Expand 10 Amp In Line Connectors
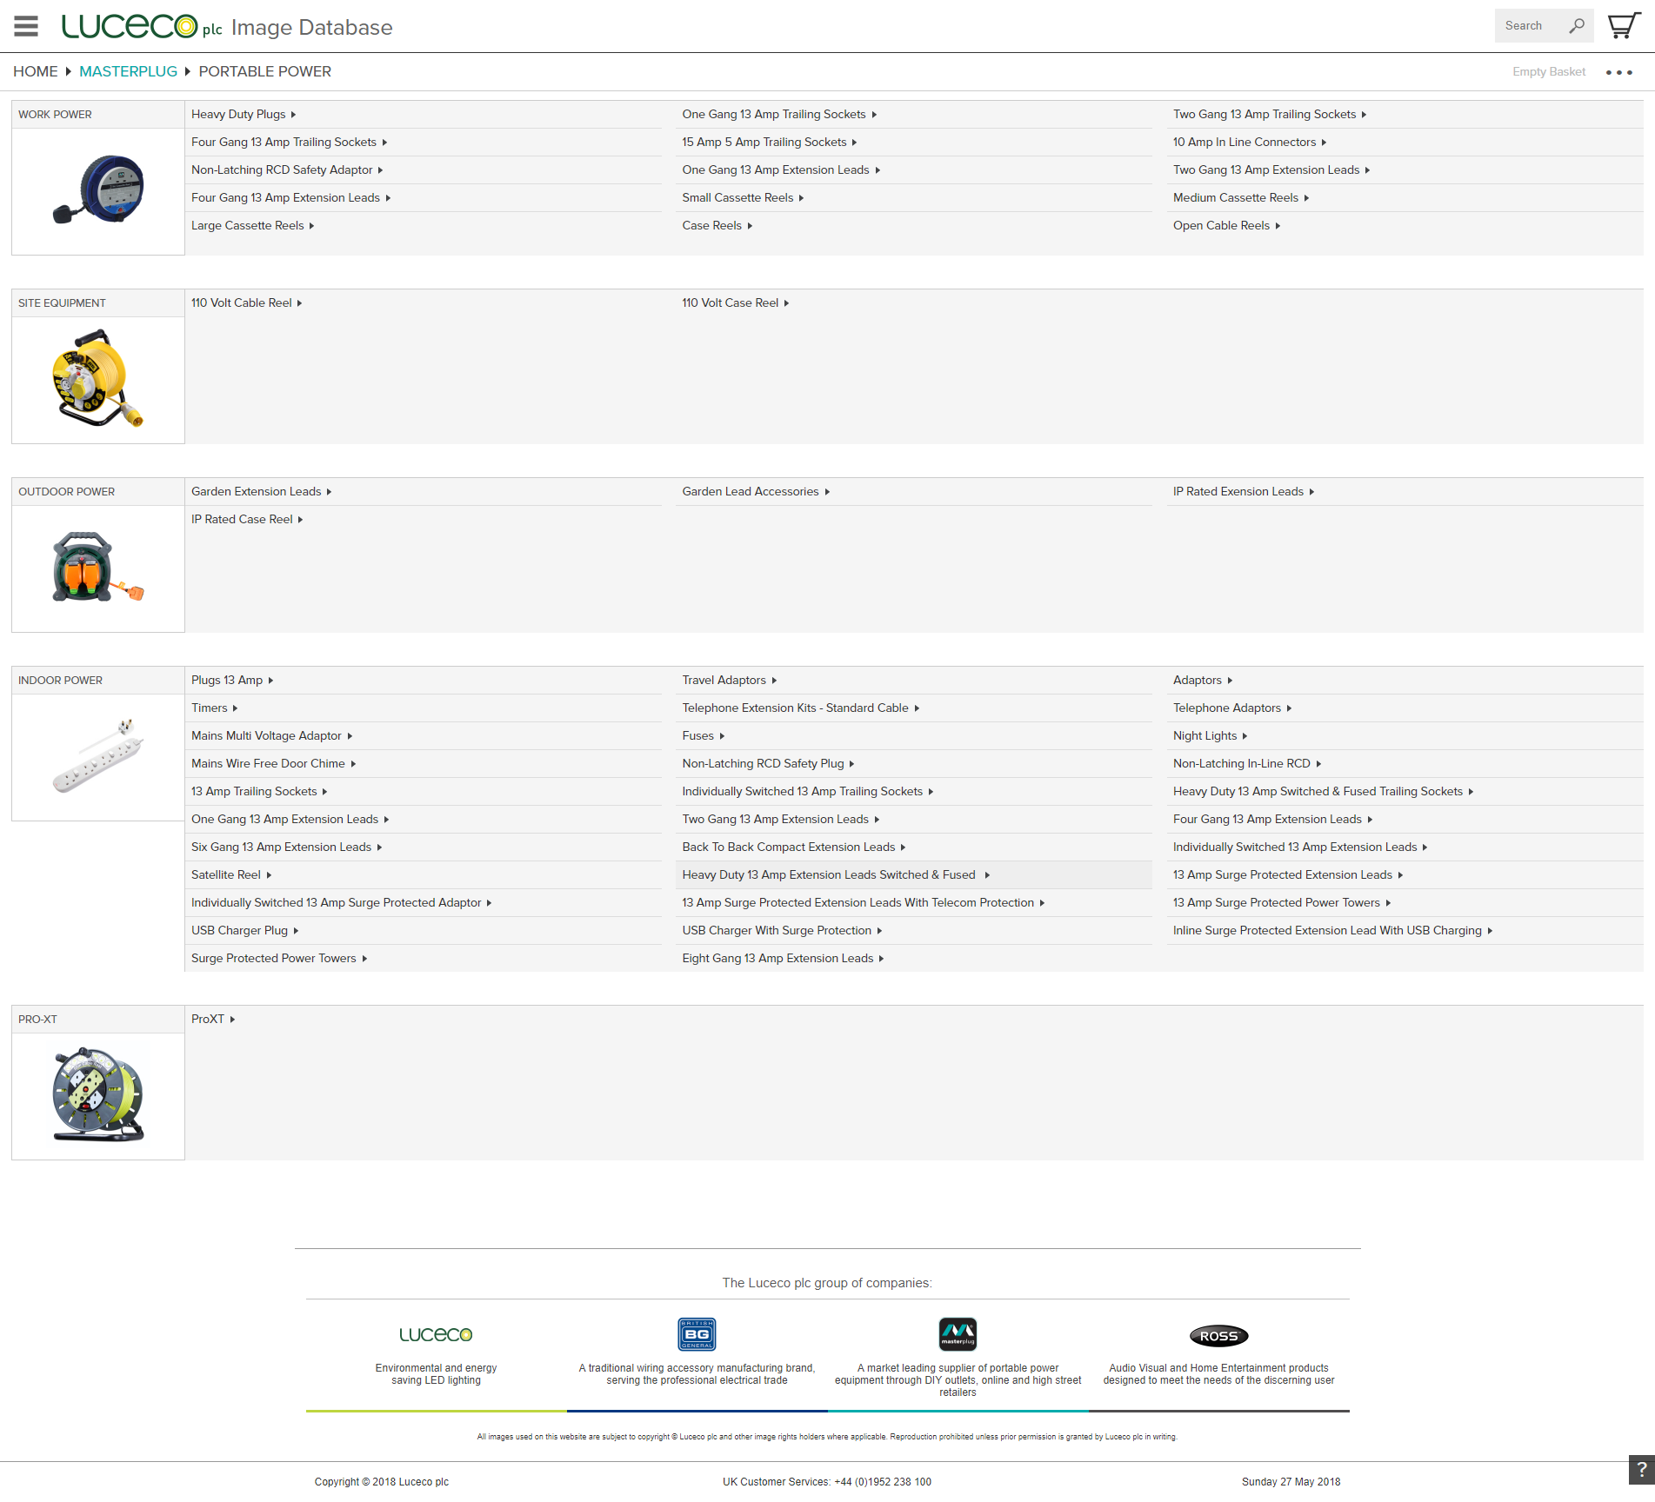1655x1502 pixels. [x=1250, y=142]
